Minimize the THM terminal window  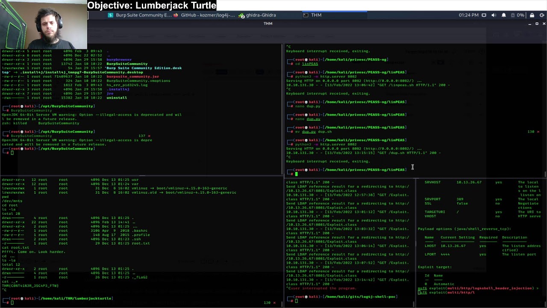pyautogui.click(x=530, y=24)
